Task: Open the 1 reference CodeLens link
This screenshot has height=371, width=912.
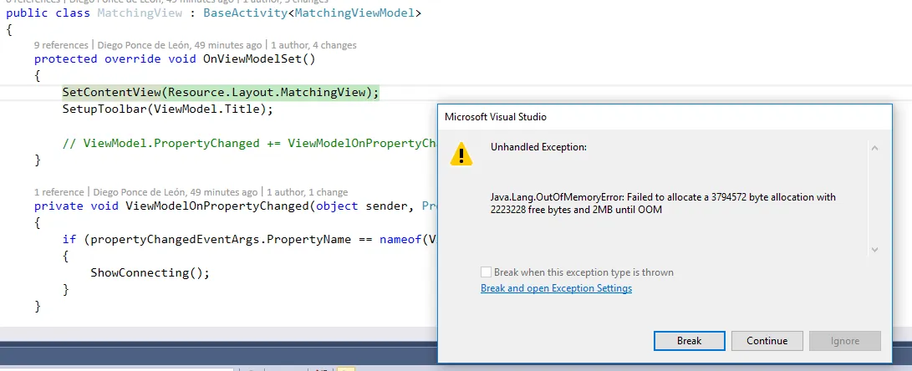Action: coord(59,192)
